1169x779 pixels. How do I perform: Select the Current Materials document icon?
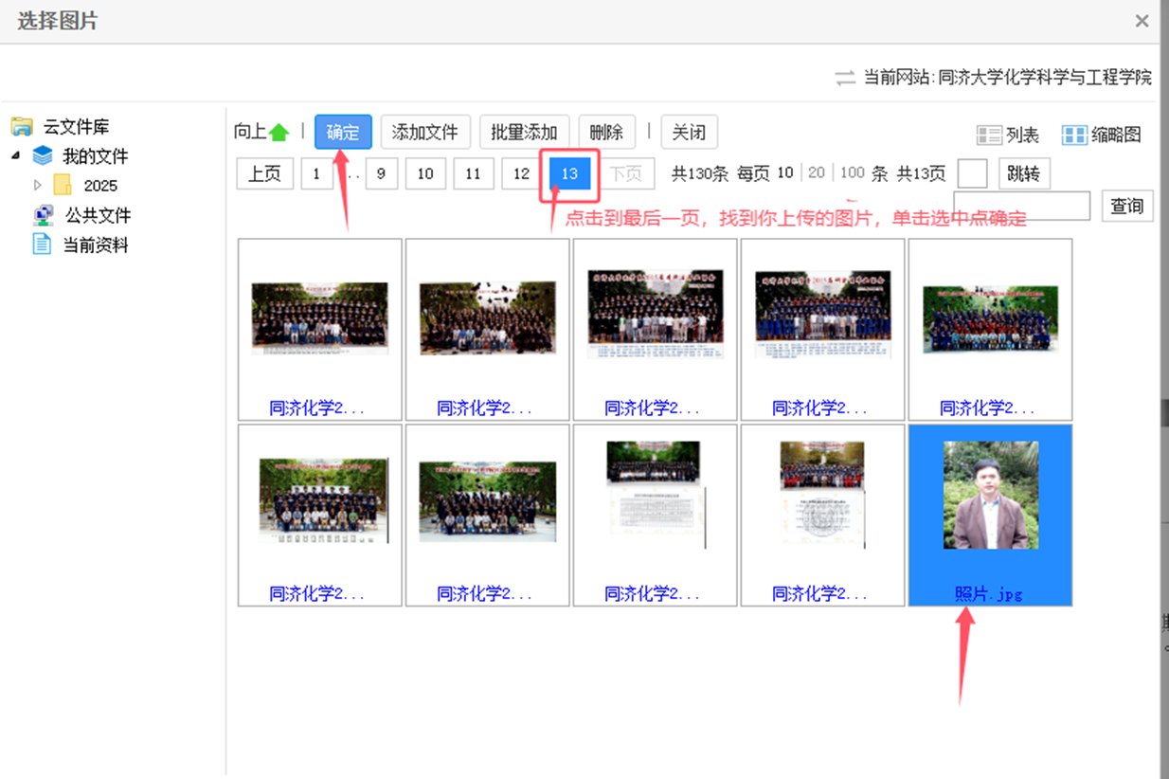(42, 245)
